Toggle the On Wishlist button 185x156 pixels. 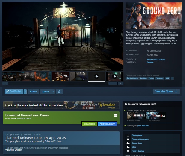click(14, 92)
